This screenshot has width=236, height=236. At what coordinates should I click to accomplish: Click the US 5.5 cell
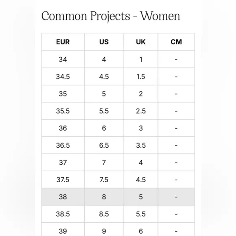click(x=104, y=111)
